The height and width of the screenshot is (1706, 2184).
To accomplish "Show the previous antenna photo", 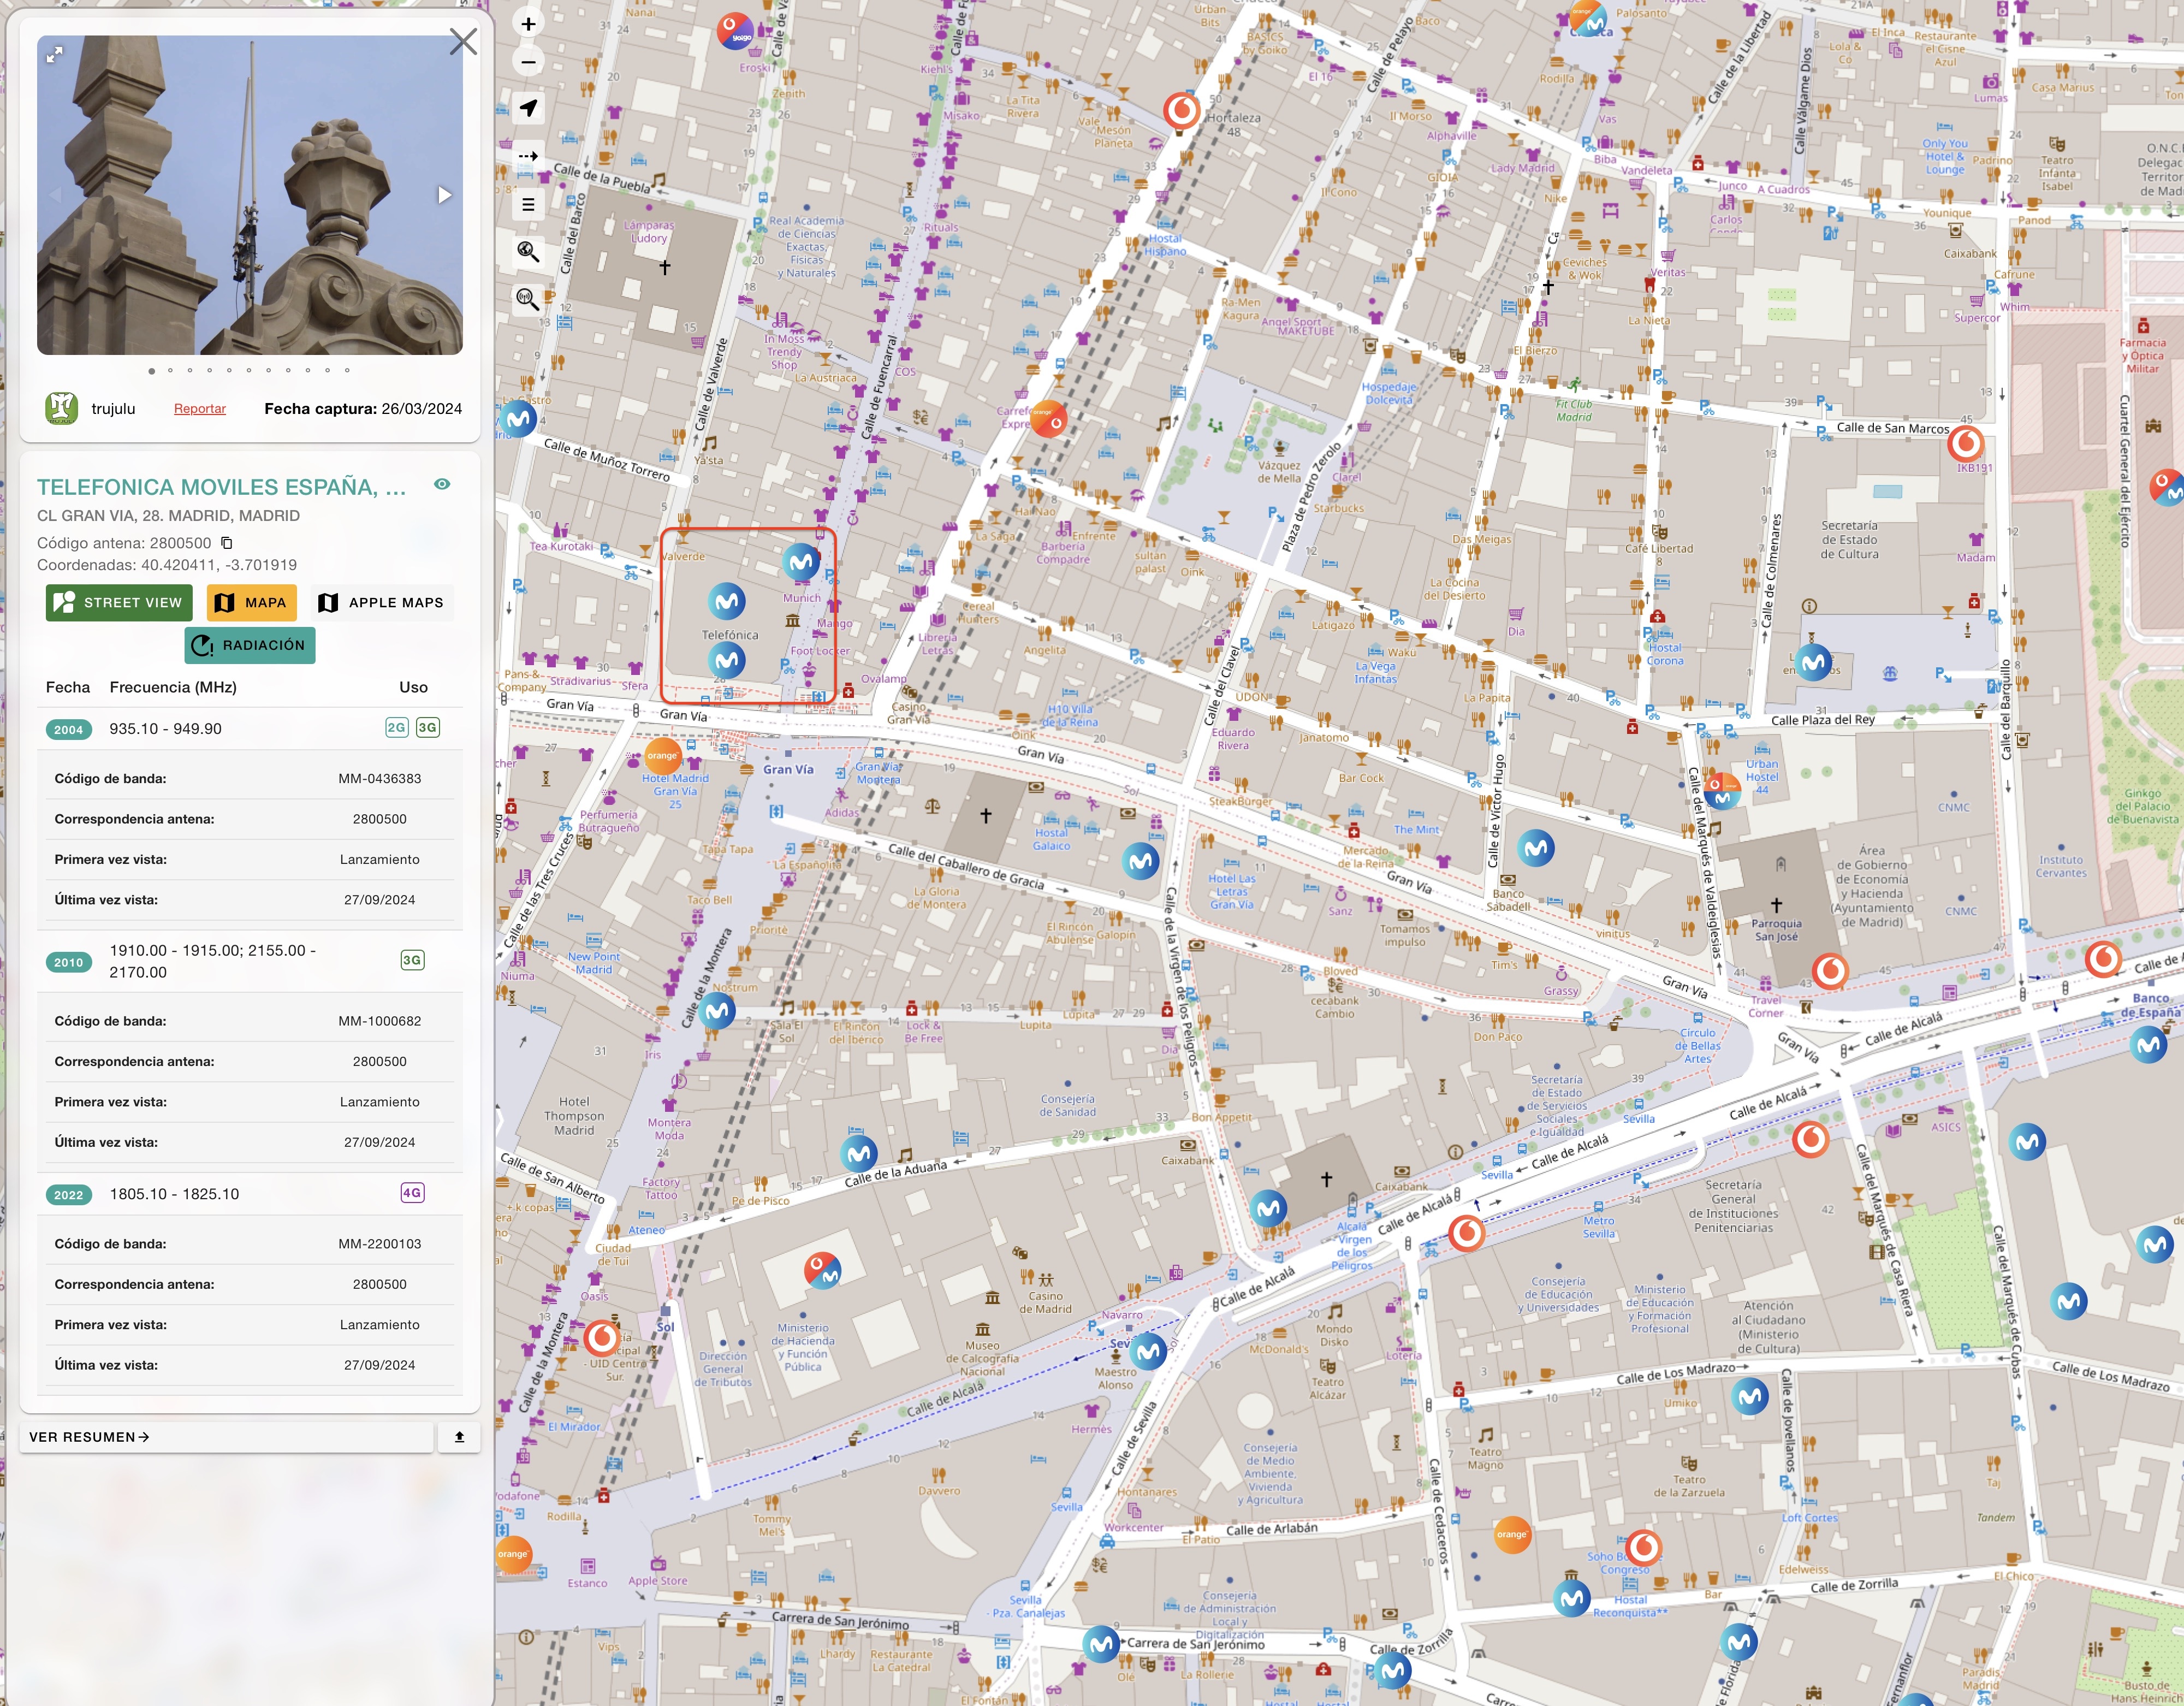I will (x=56, y=195).
